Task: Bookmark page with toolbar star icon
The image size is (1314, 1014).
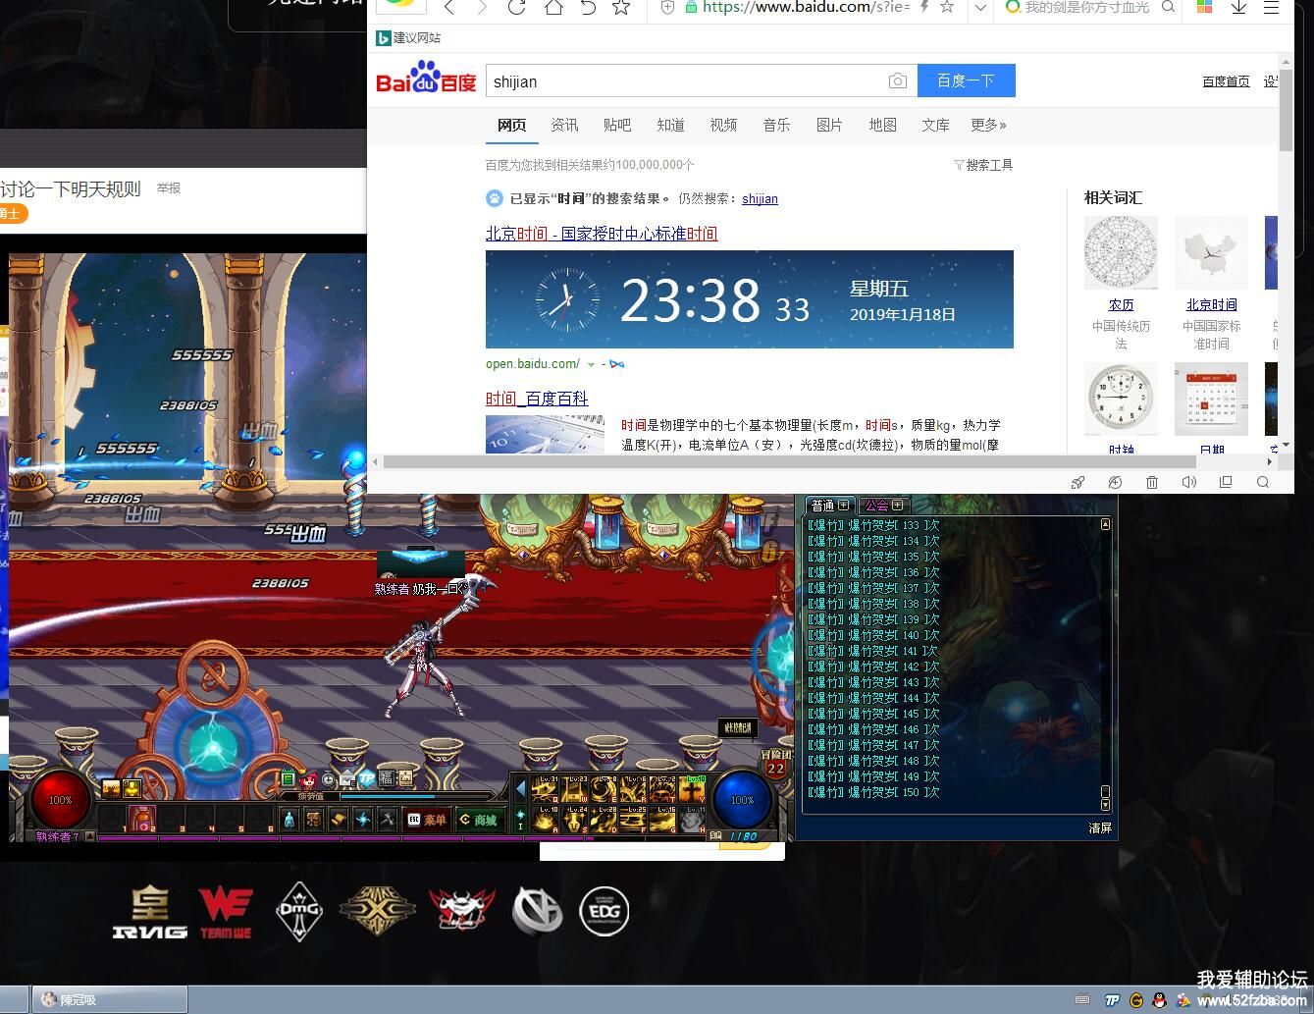Action: (621, 7)
